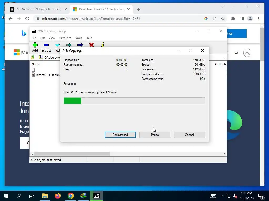Image resolution: width=269 pixels, height=201 pixels.
Task: Open Firefox from the taskbar
Action: tap(58, 196)
